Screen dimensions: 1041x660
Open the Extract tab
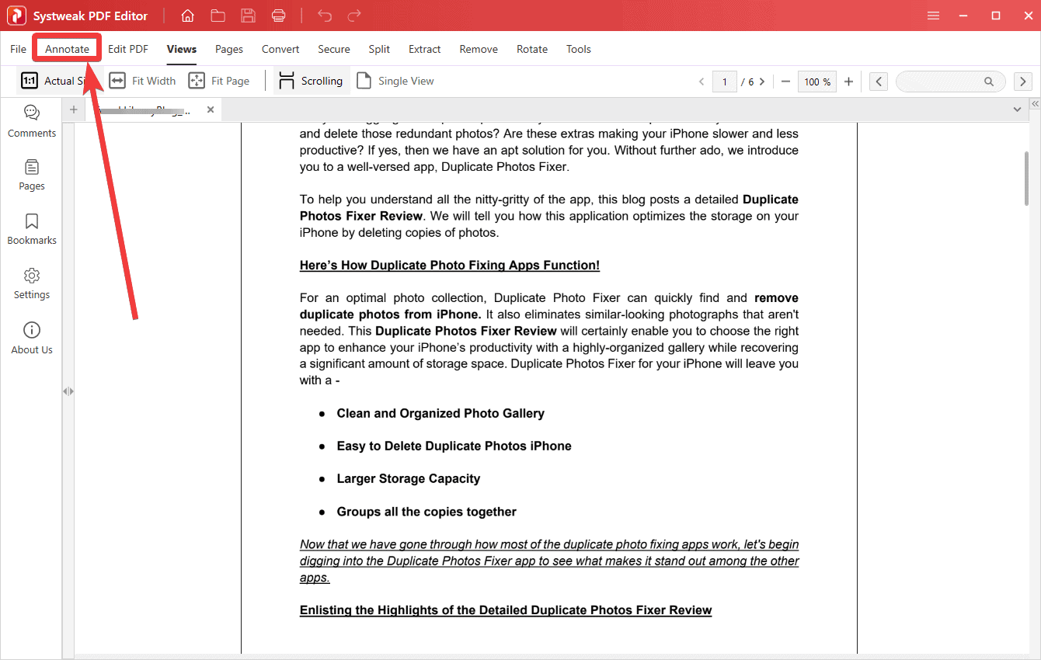coord(425,49)
